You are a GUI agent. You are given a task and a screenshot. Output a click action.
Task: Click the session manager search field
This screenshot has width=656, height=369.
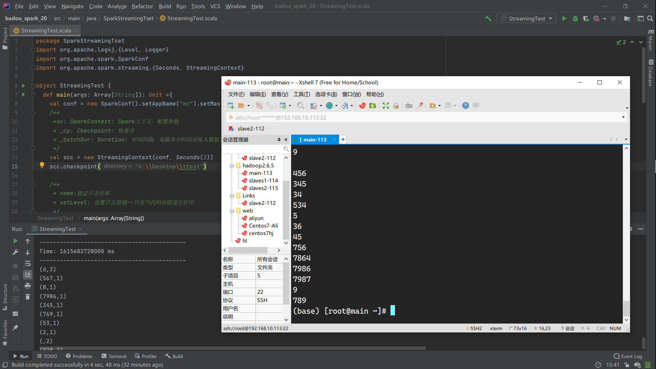tap(253, 149)
